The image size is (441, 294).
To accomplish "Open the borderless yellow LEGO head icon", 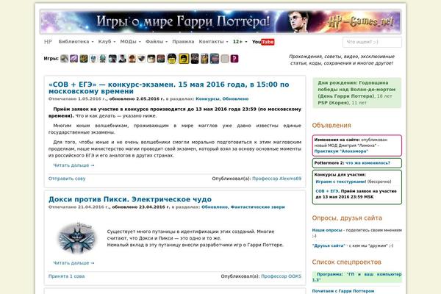I will pos(172,59).
